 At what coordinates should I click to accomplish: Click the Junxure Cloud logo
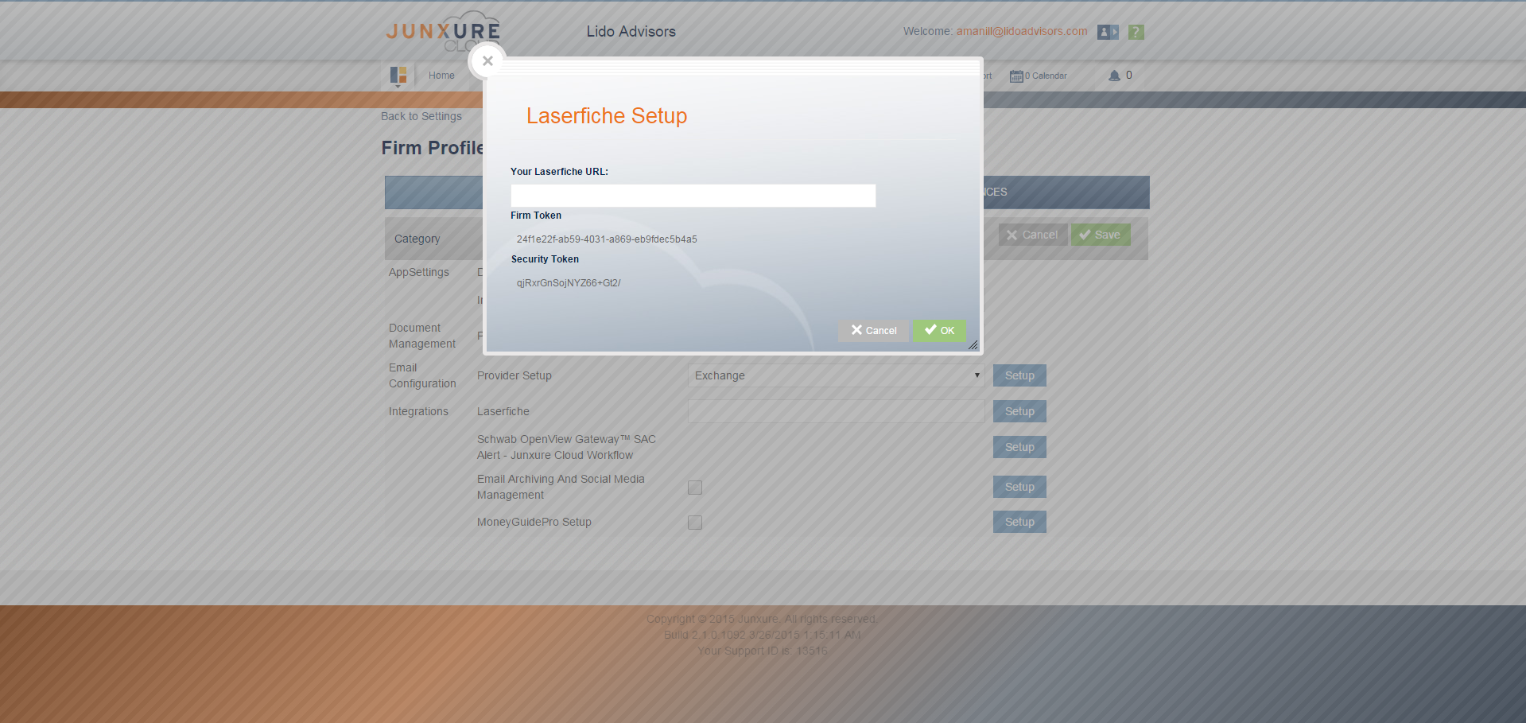click(443, 32)
